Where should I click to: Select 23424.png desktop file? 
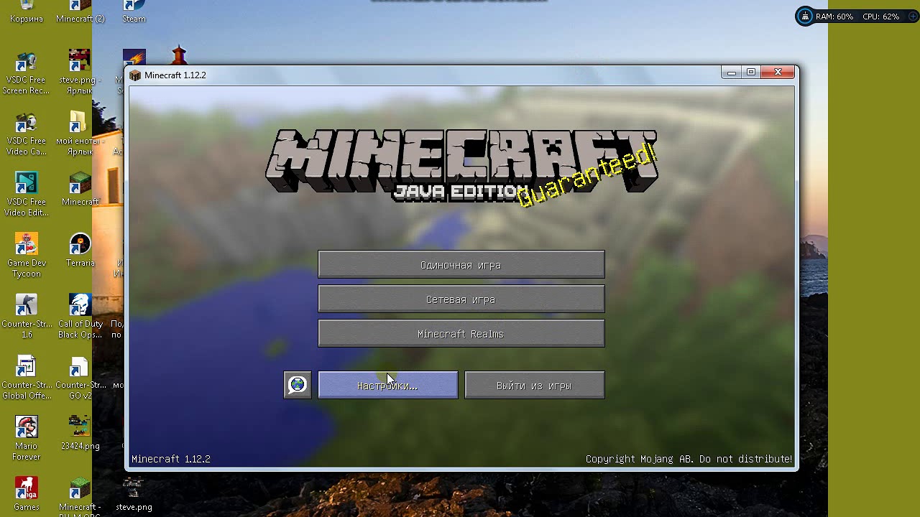tap(80, 433)
